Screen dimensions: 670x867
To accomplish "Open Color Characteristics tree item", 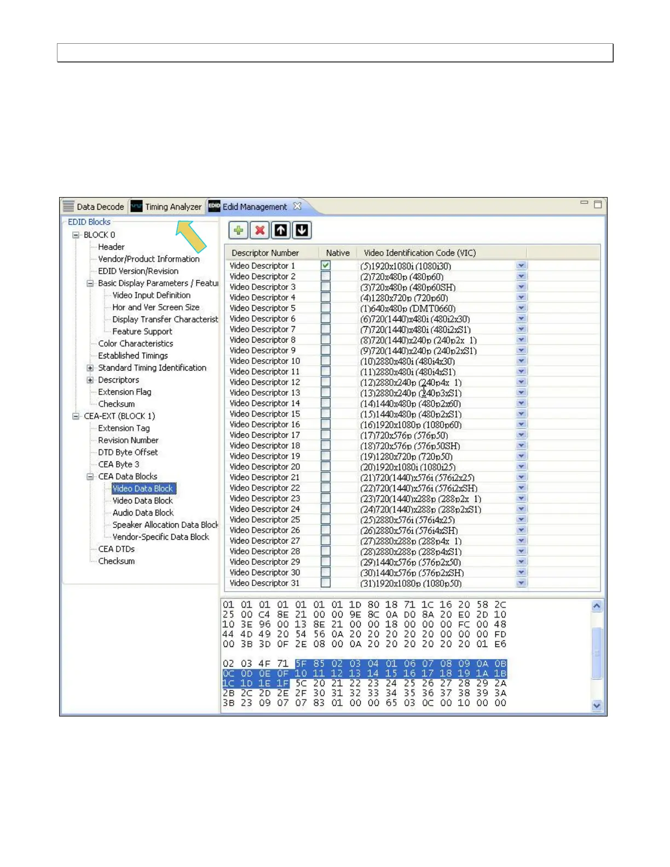I will click(136, 344).
